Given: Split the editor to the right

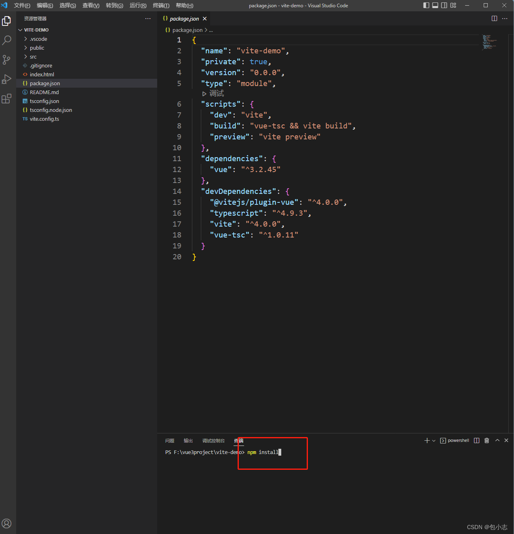Looking at the screenshot, I should click(x=494, y=19).
